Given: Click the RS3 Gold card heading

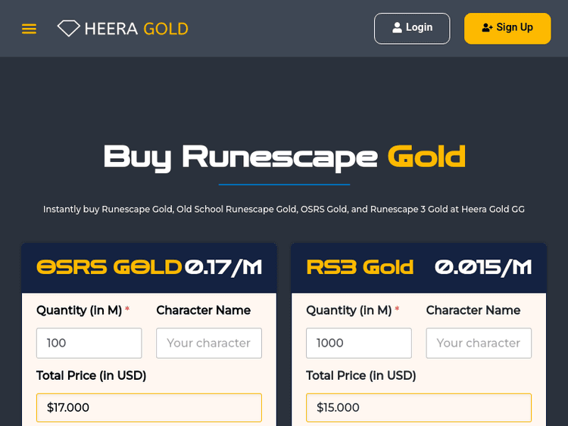Looking at the screenshot, I should click(x=360, y=267).
